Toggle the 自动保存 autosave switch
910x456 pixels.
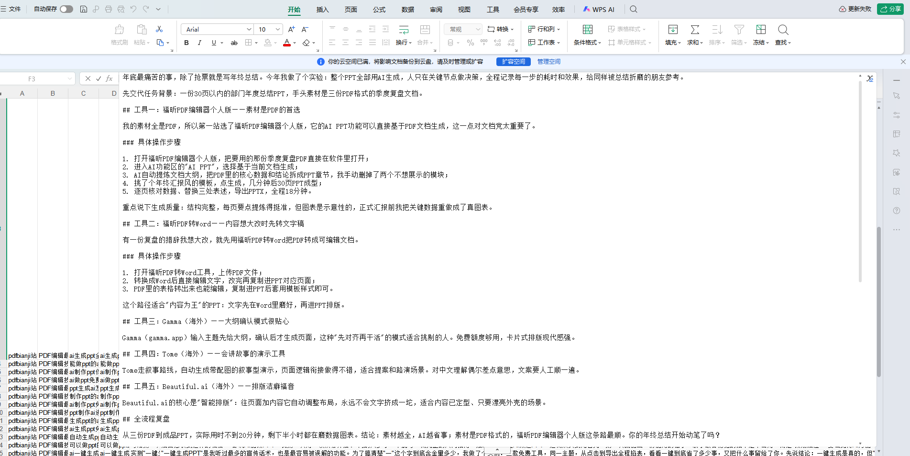click(x=66, y=9)
